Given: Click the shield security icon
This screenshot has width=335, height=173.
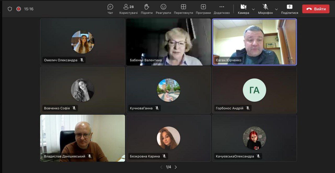Looking at the screenshot, I should point(10,9).
